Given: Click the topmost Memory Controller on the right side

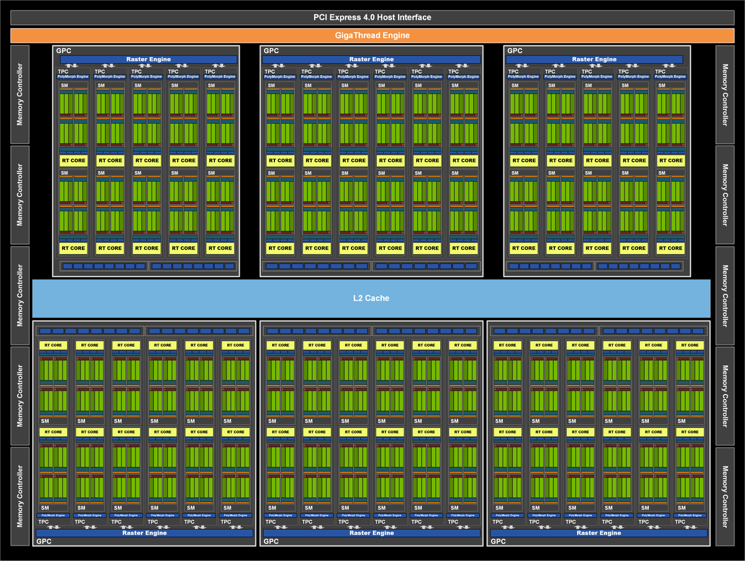Looking at the screenshot, I should 725,94.
